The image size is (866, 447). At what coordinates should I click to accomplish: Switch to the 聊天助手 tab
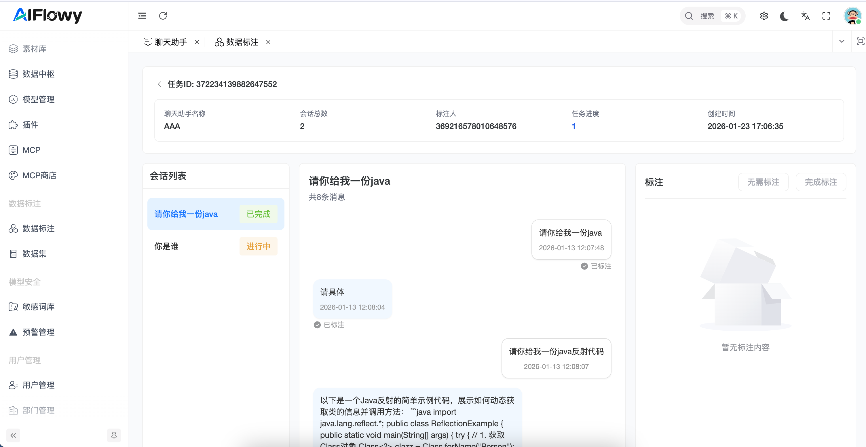tap(170, 42)
